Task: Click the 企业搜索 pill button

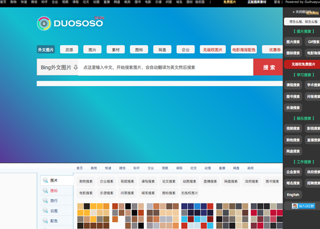Action: [x=106, y=181]
